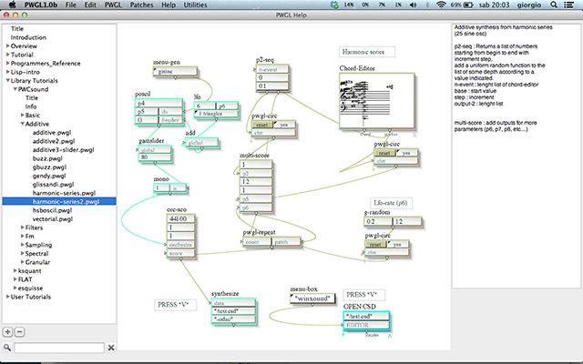The height and width of the screenshot is (364, 583).
Task: Click the plus button below the tree
Action: pyautogui.click(x=8, y=331)
